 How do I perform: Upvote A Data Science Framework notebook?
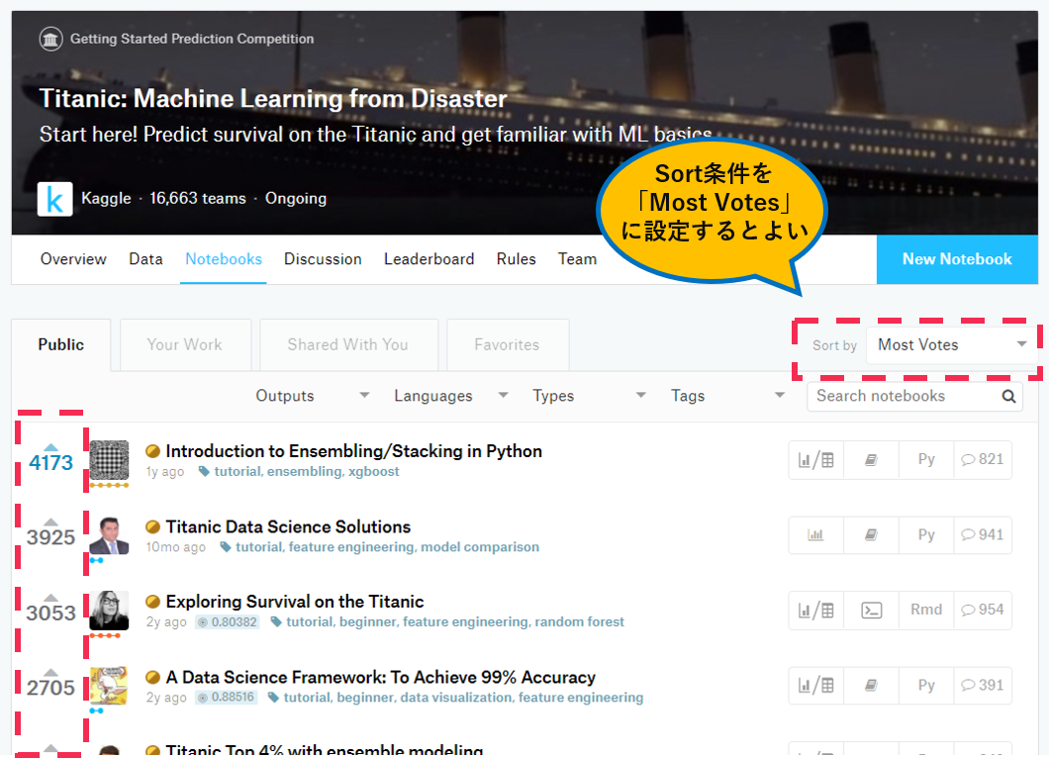pyautogui.click(x=50, y=672)
